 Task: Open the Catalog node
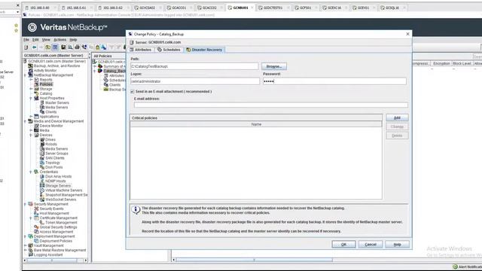coord(46,93)
